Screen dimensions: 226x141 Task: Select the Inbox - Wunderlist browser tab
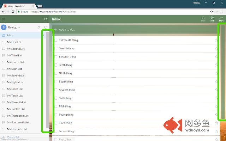coord(19,6)
